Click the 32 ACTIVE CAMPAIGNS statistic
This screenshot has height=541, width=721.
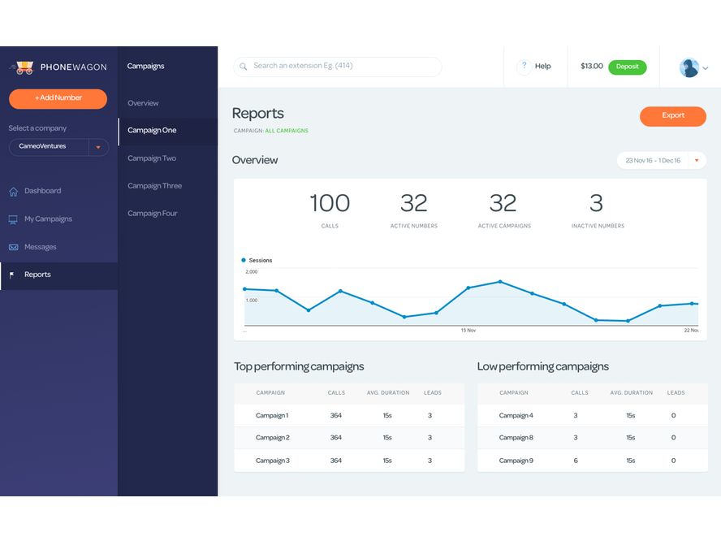click(x=504, y=210)
